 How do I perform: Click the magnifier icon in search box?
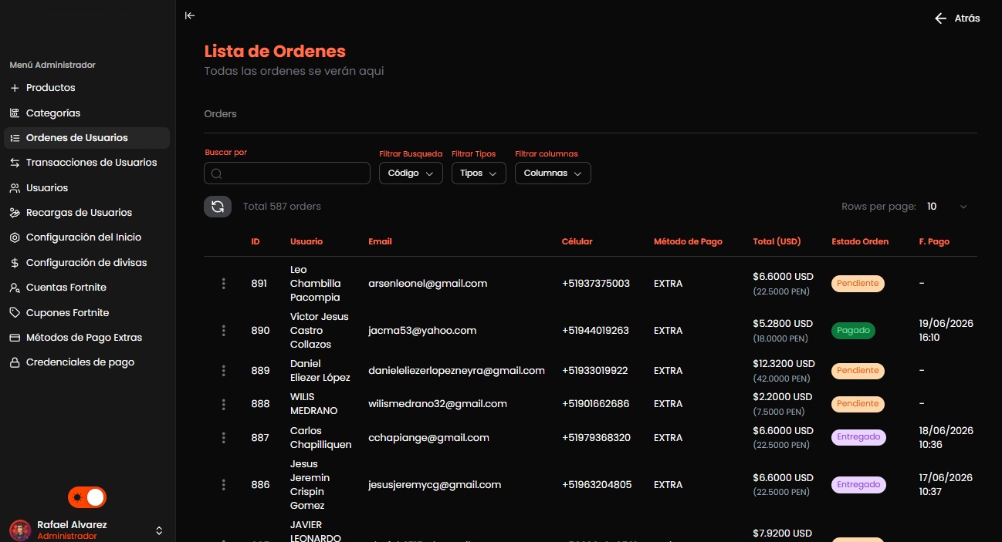[217, 173]
